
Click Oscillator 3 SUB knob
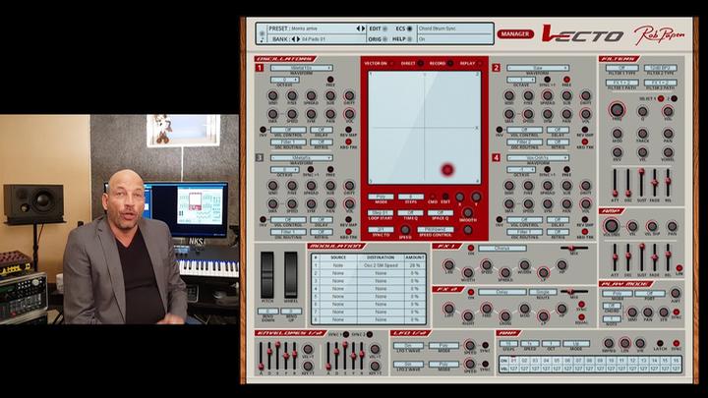330,186
